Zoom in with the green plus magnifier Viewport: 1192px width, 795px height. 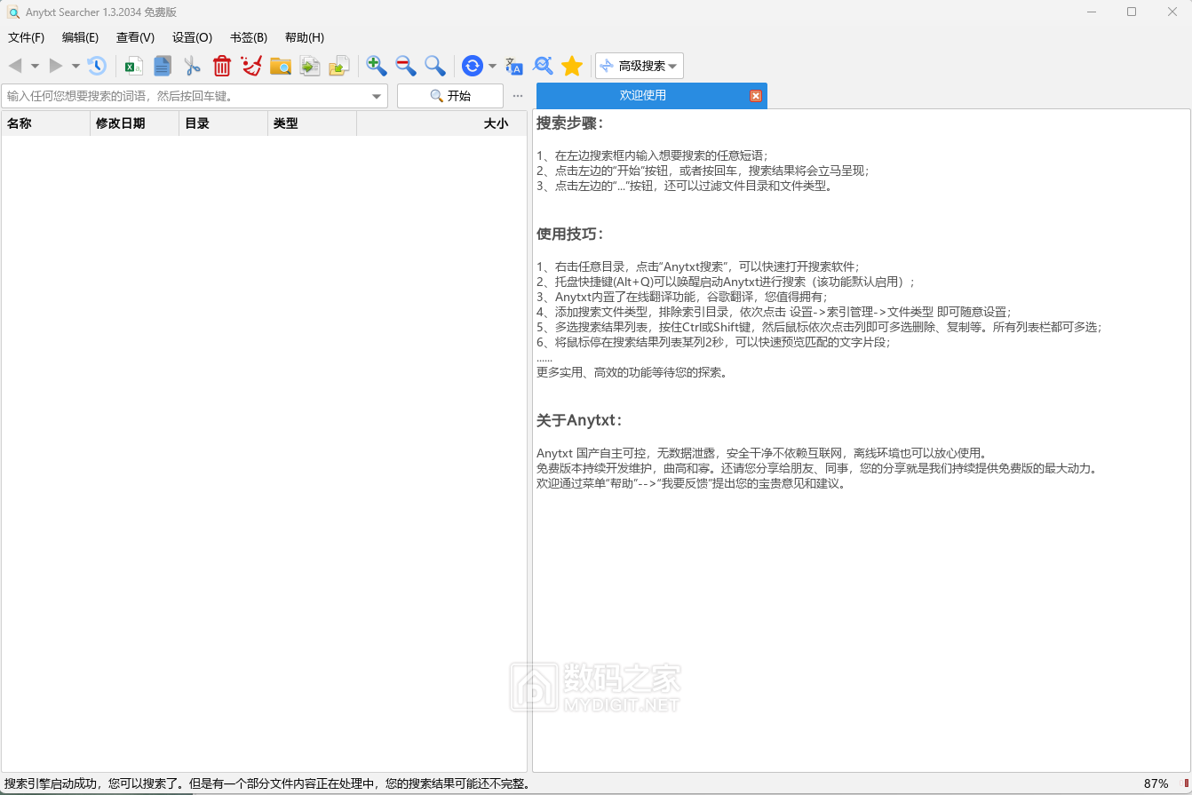pos(377,66)
